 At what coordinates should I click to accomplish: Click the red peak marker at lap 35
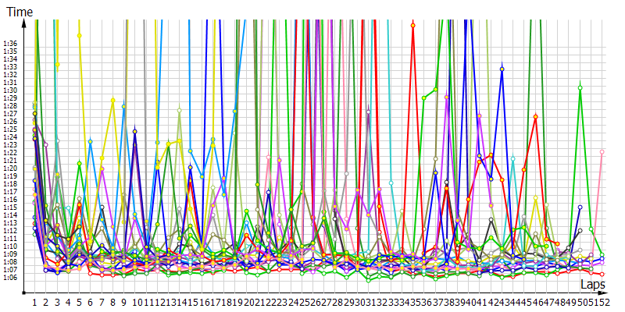[413, 26]
